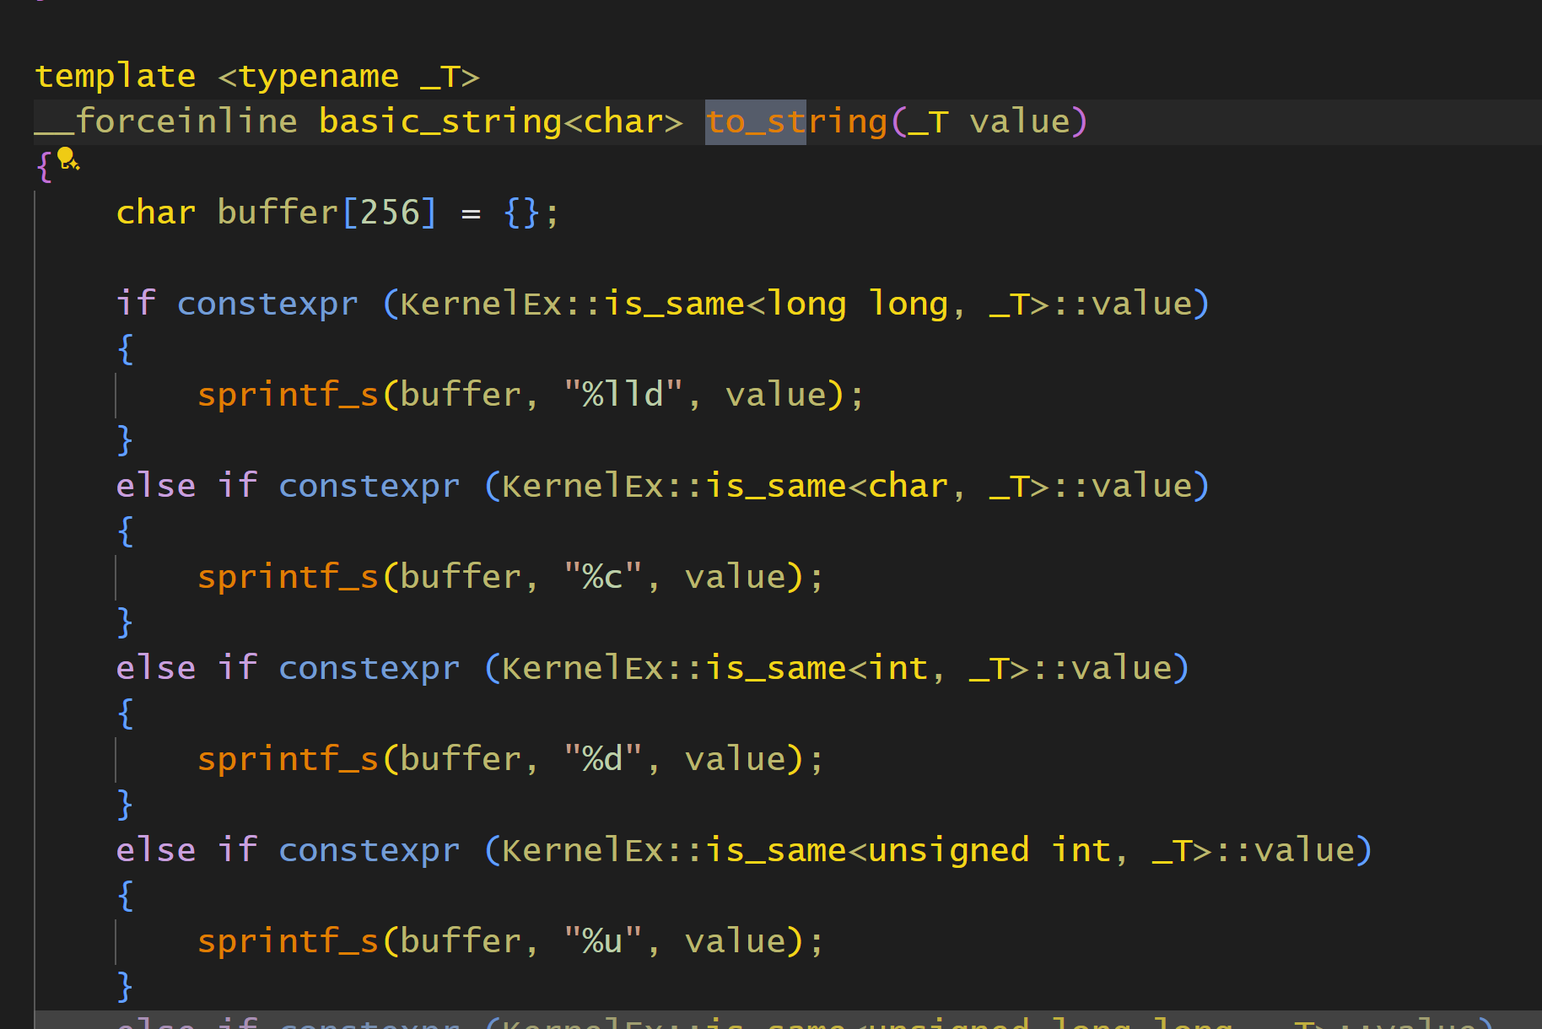This screenshot has height=1029, width=1542.
Task: Click the int type inside is_same<int, _T>
Action: coord(898,668)
